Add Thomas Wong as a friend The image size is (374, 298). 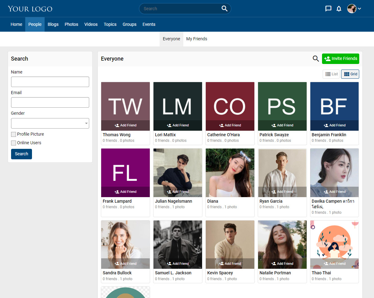click(x=125, y=125)
